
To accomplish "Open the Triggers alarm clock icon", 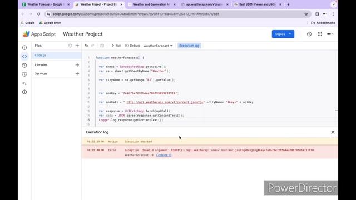I will [24, 74].
